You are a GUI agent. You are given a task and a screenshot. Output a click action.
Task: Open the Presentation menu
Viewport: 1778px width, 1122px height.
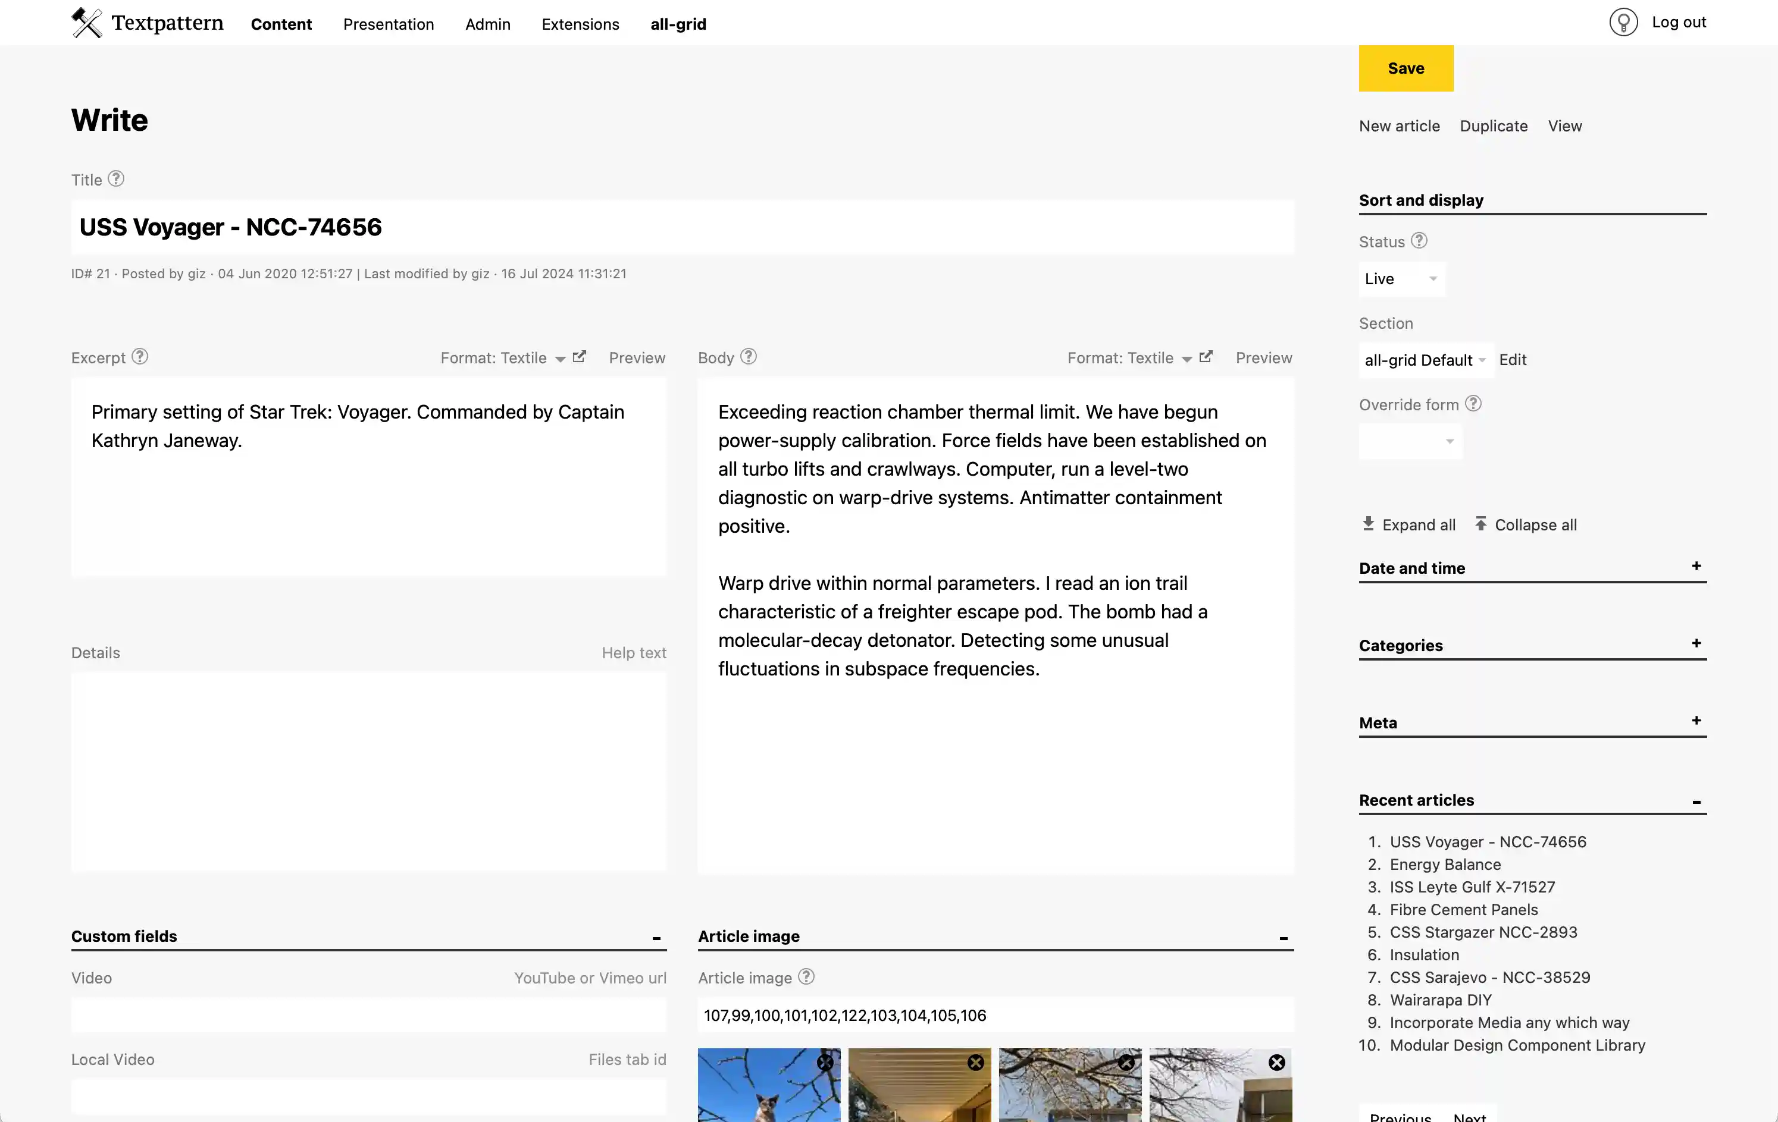[x=389, y=24]
